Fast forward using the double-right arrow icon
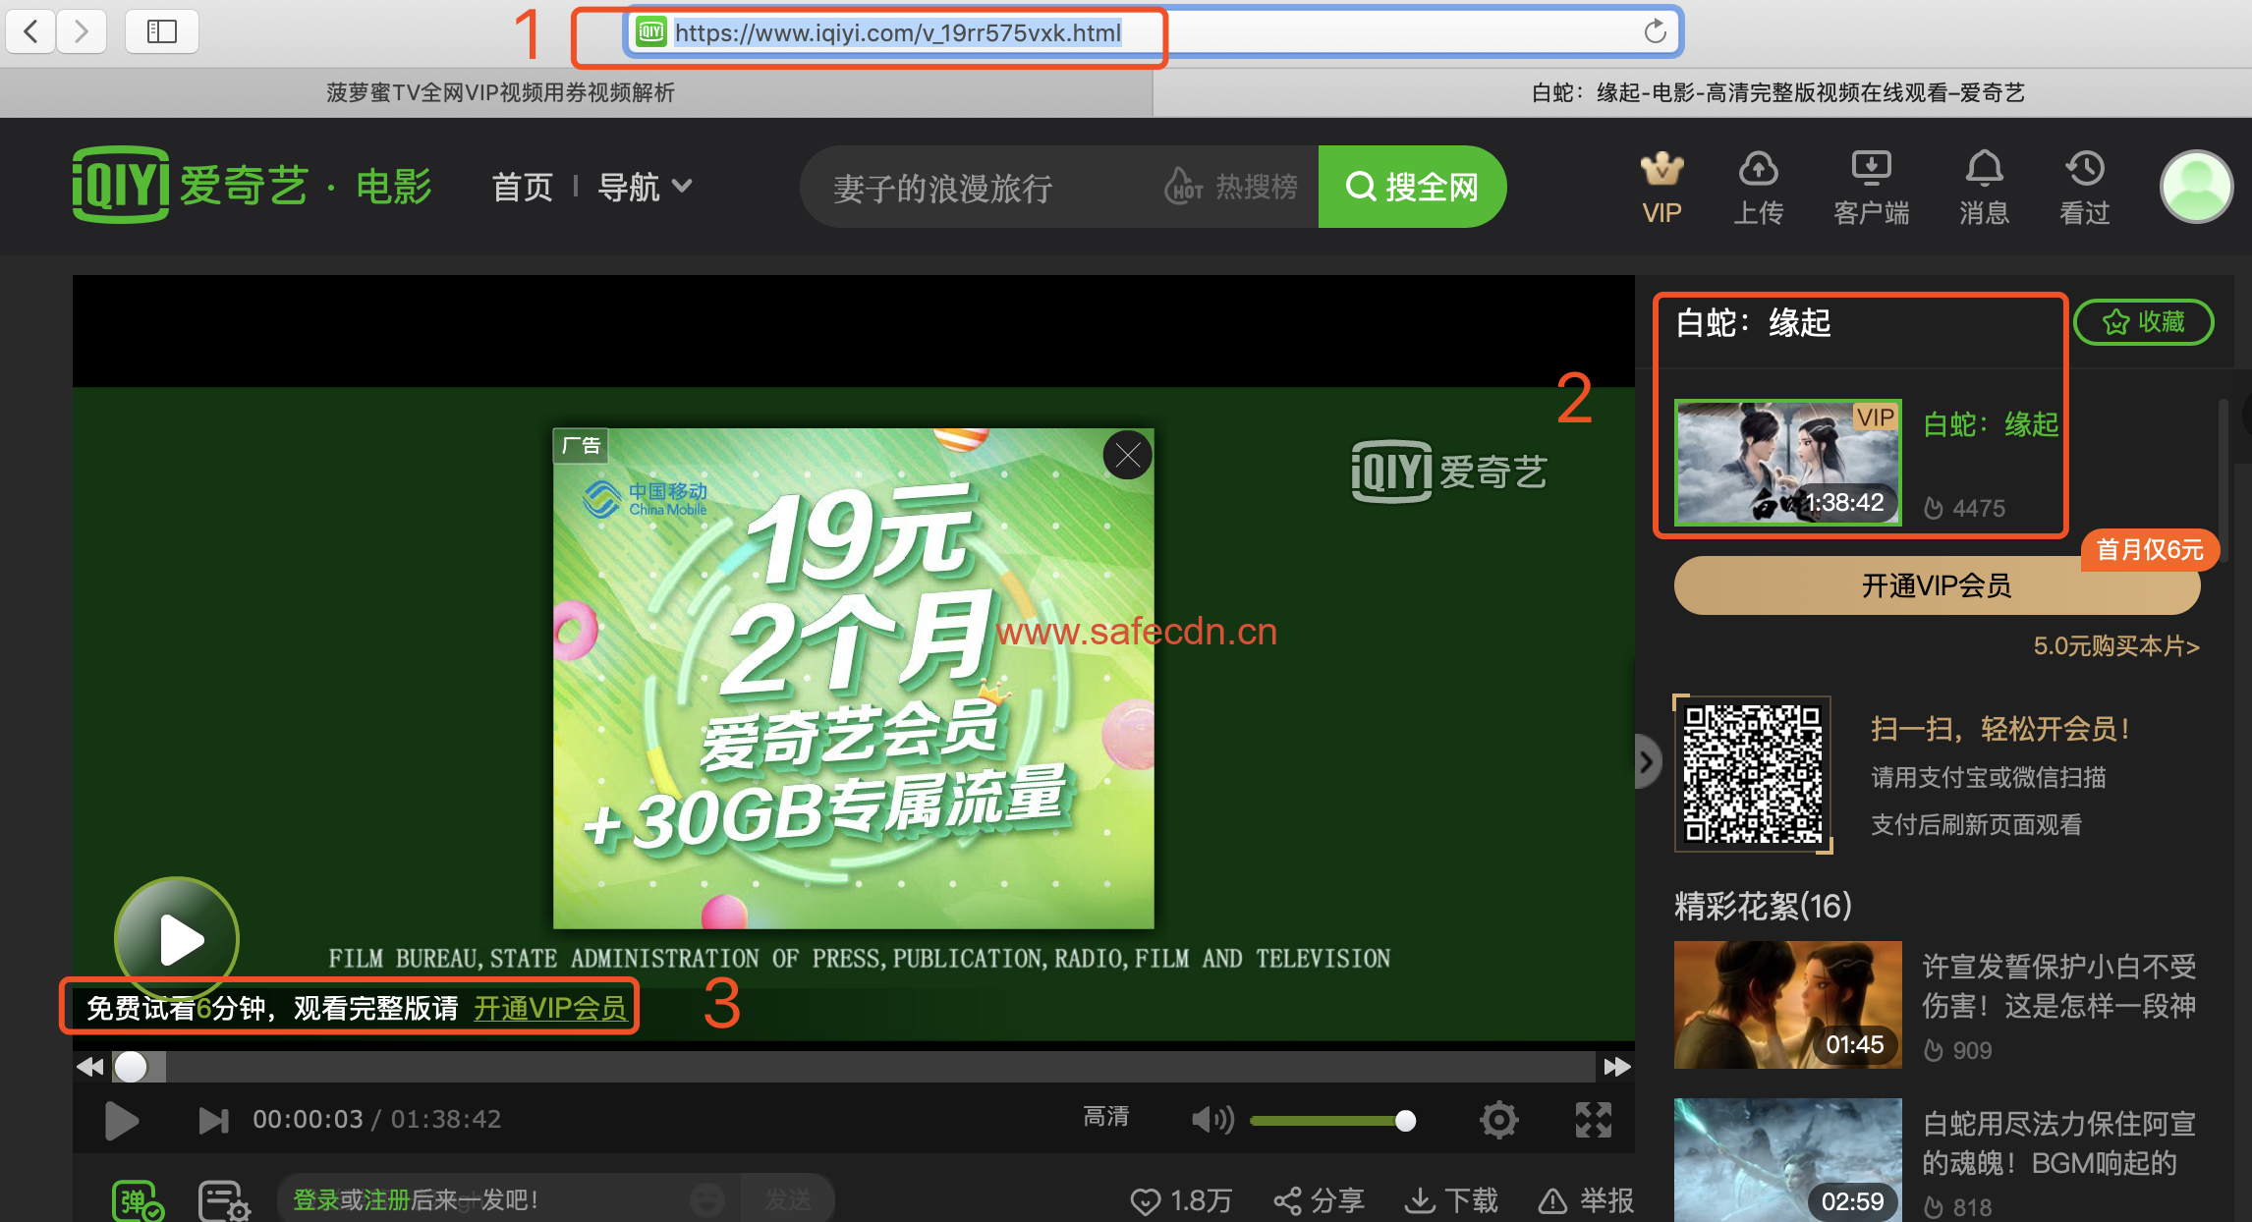The height and width of the screenshot is (1222, 2252). coord(1617,1067)
